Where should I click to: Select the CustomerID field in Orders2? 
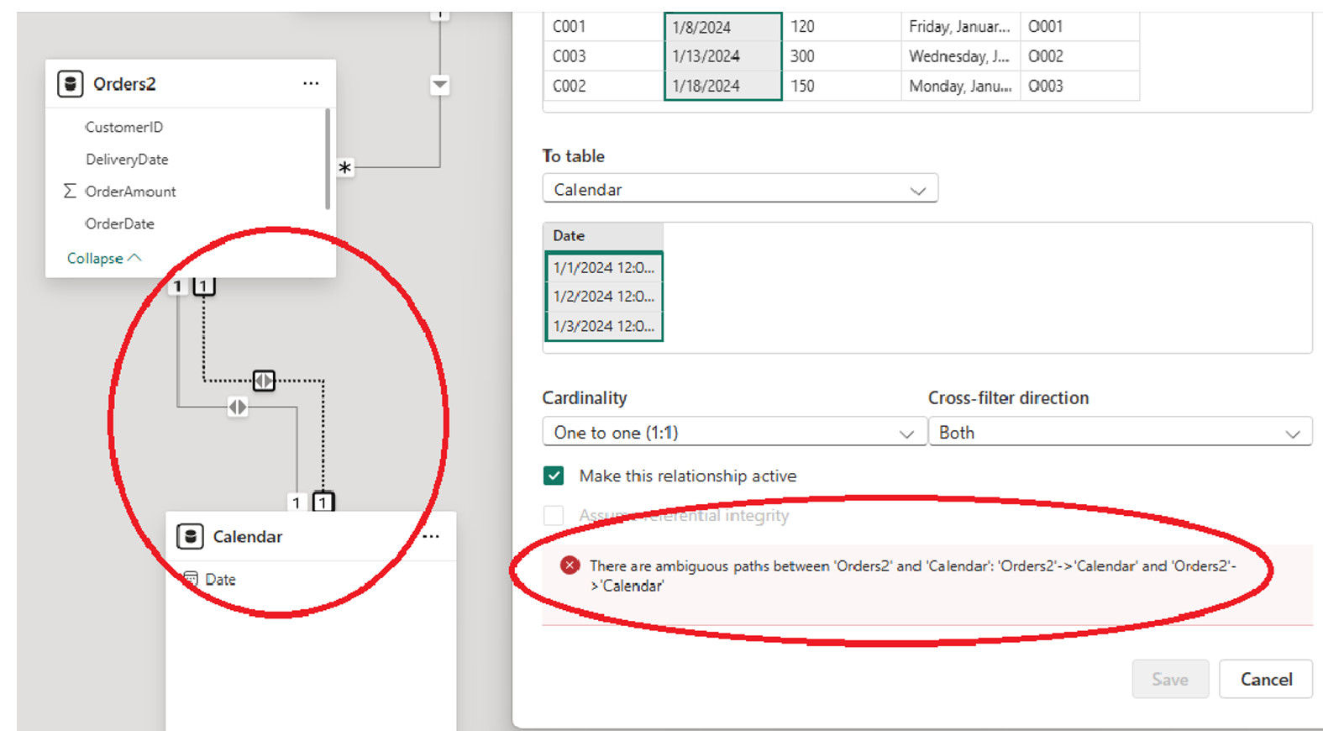pyautogui.click(x=124, y=127)
